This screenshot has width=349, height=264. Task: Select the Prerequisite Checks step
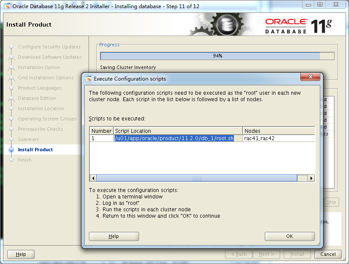(41, 129)
